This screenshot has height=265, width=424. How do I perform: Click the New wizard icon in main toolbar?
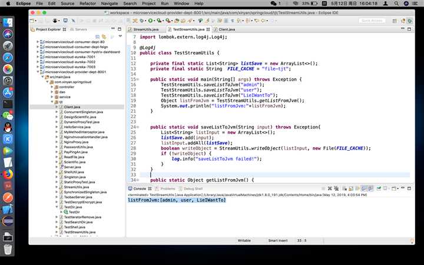32,21
